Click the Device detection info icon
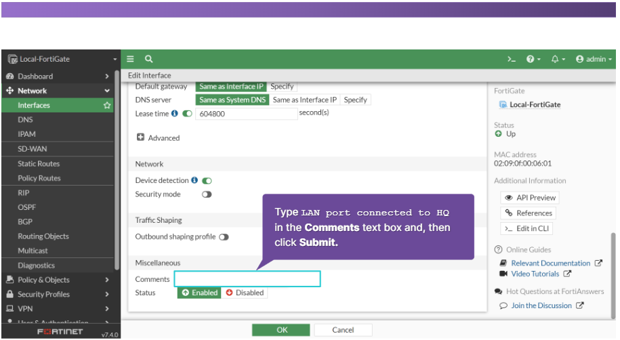Viewport: 620px width, 340px height. click(x=194, y=180)
